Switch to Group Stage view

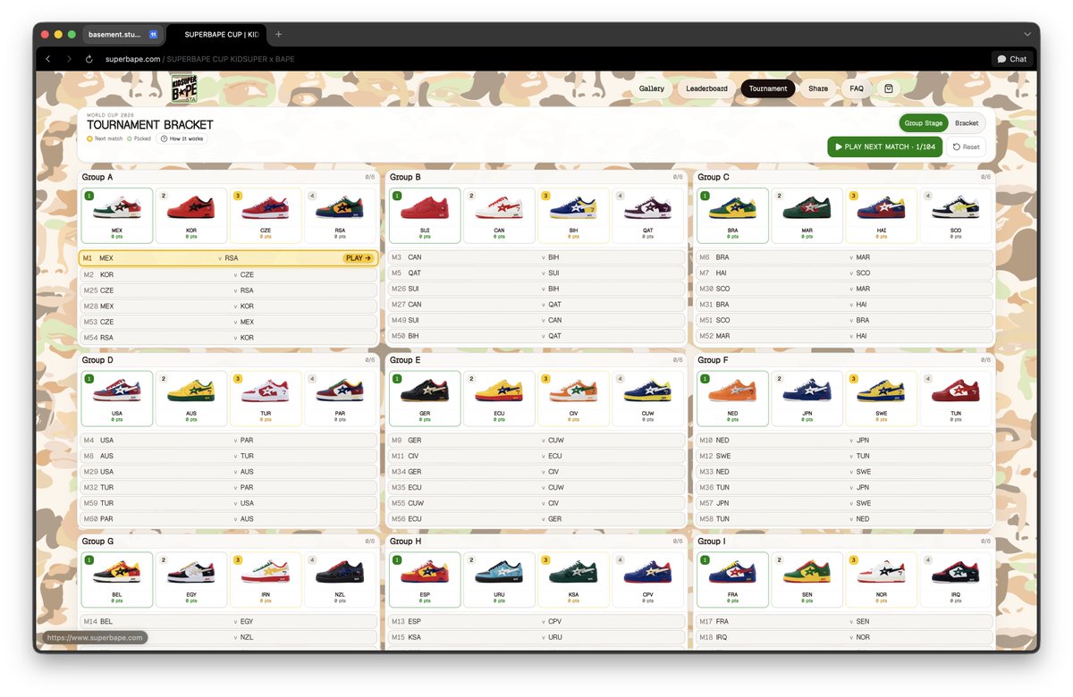[x=924, y=123]
